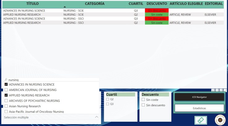Screen dimensions: 228x126
Task: Collapse the Selección múltiple dropdown
Action: [x=97, y=117]
